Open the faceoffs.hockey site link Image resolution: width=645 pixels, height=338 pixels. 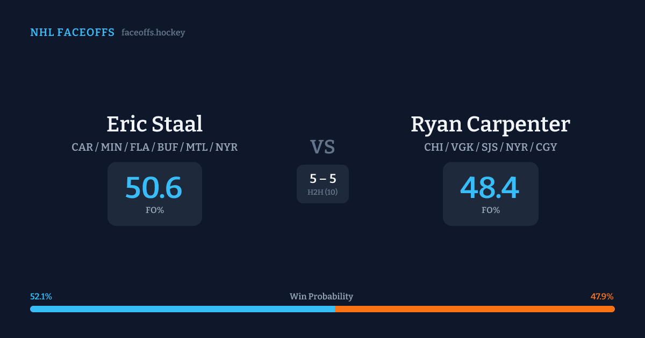153,33
